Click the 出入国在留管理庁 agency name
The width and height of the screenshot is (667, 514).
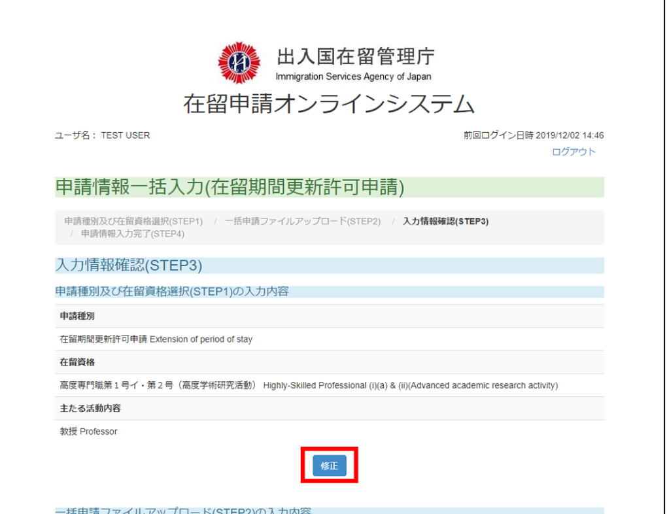tap(355, 57)
